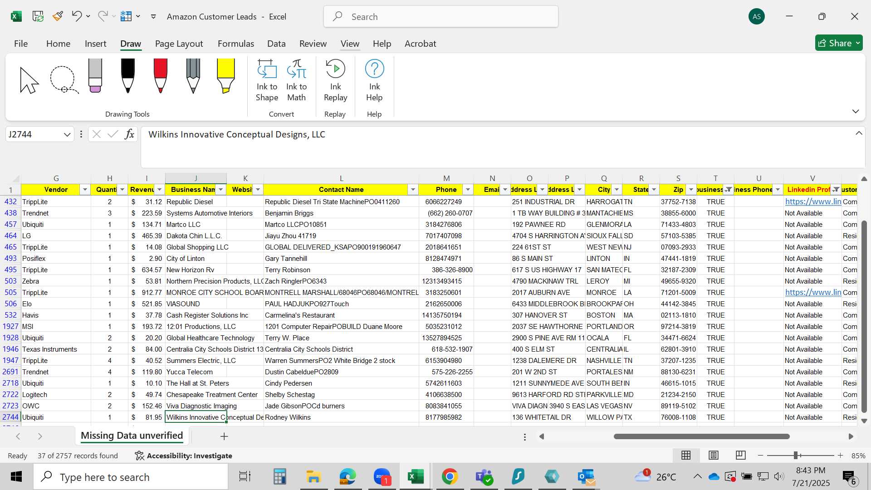The width and height of the screenshot is (871, 490).
Task: Open the AS account avatar
Action: (757, 16)
